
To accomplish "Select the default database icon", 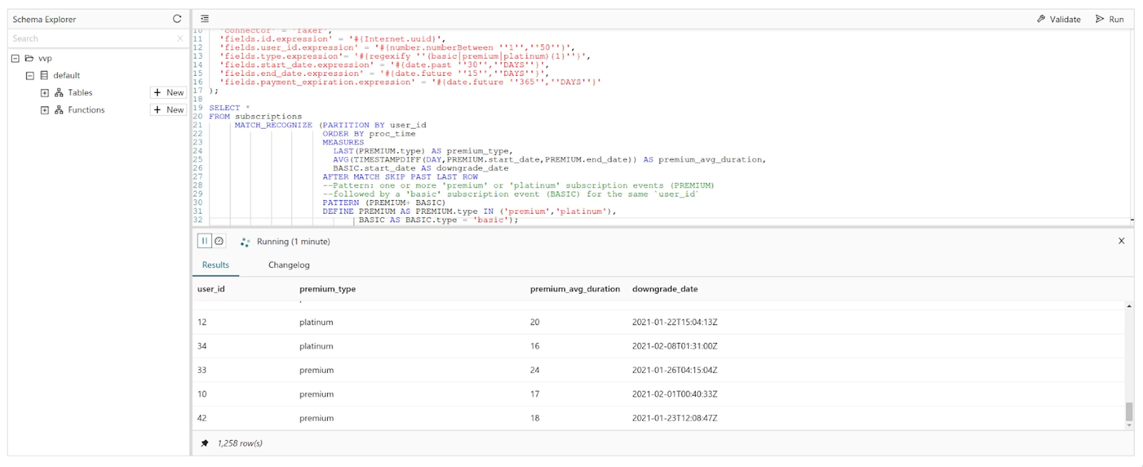I will (44, 75).
